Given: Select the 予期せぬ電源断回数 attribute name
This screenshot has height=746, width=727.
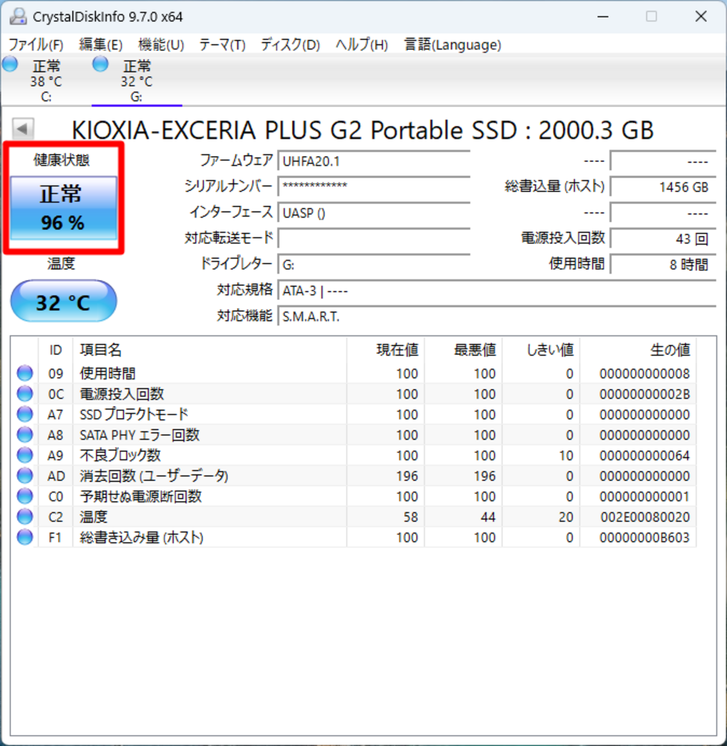Looking at the screenshot, I should (141, 496).
